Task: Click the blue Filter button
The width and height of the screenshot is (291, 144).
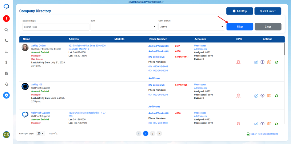Action: [240, 27]
